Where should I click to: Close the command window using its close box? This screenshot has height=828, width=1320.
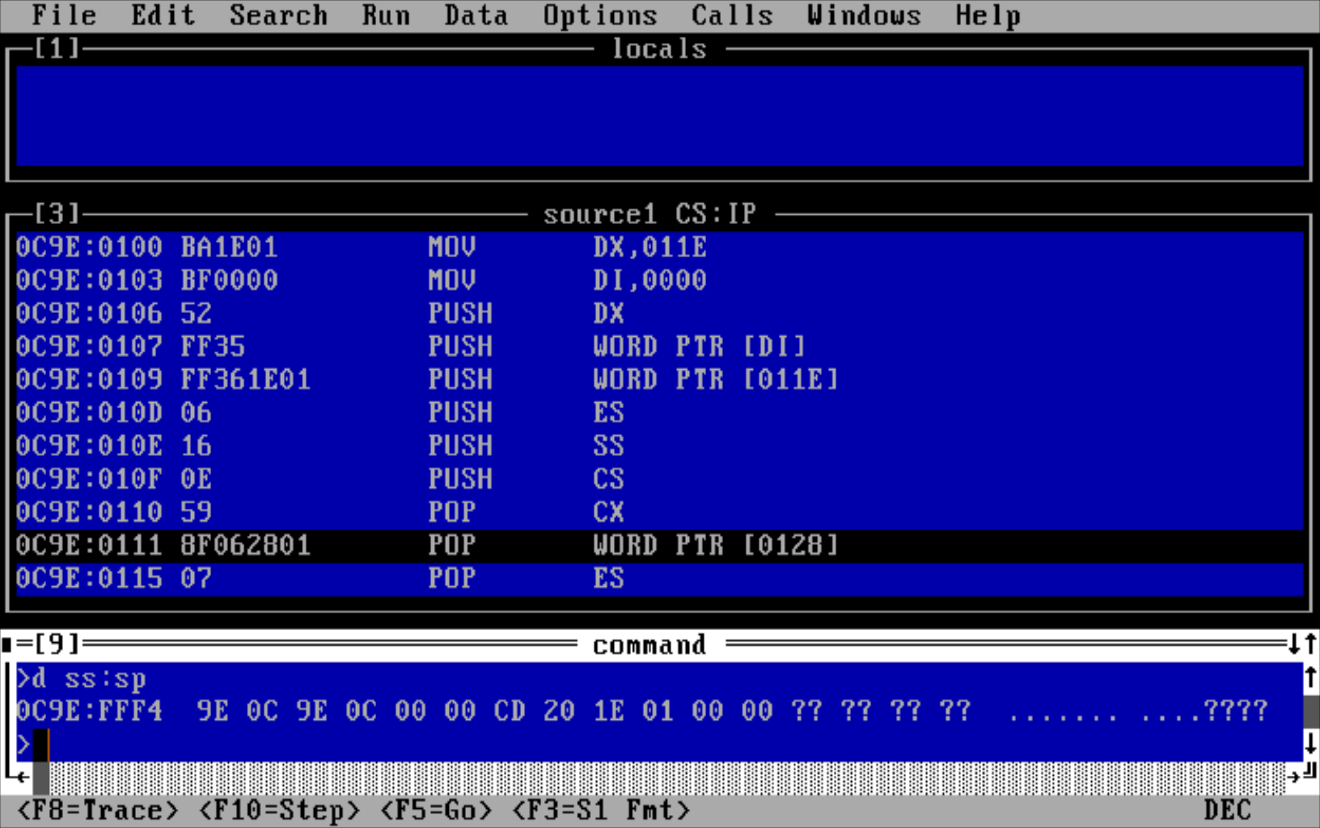pos(7,644)
